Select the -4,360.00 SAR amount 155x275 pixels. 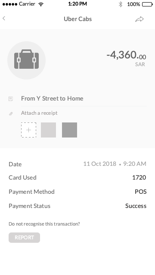tap(126, 58)
